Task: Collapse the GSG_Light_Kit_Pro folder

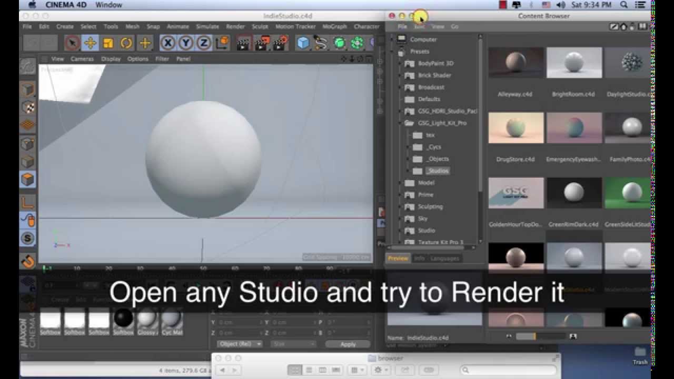Action: tap(401, 123)
